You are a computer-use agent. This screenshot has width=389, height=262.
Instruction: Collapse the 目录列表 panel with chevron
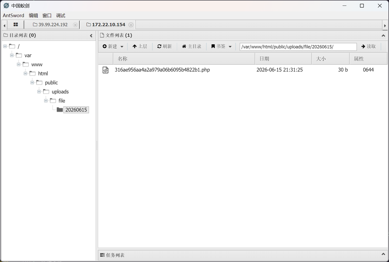point(91,36)
